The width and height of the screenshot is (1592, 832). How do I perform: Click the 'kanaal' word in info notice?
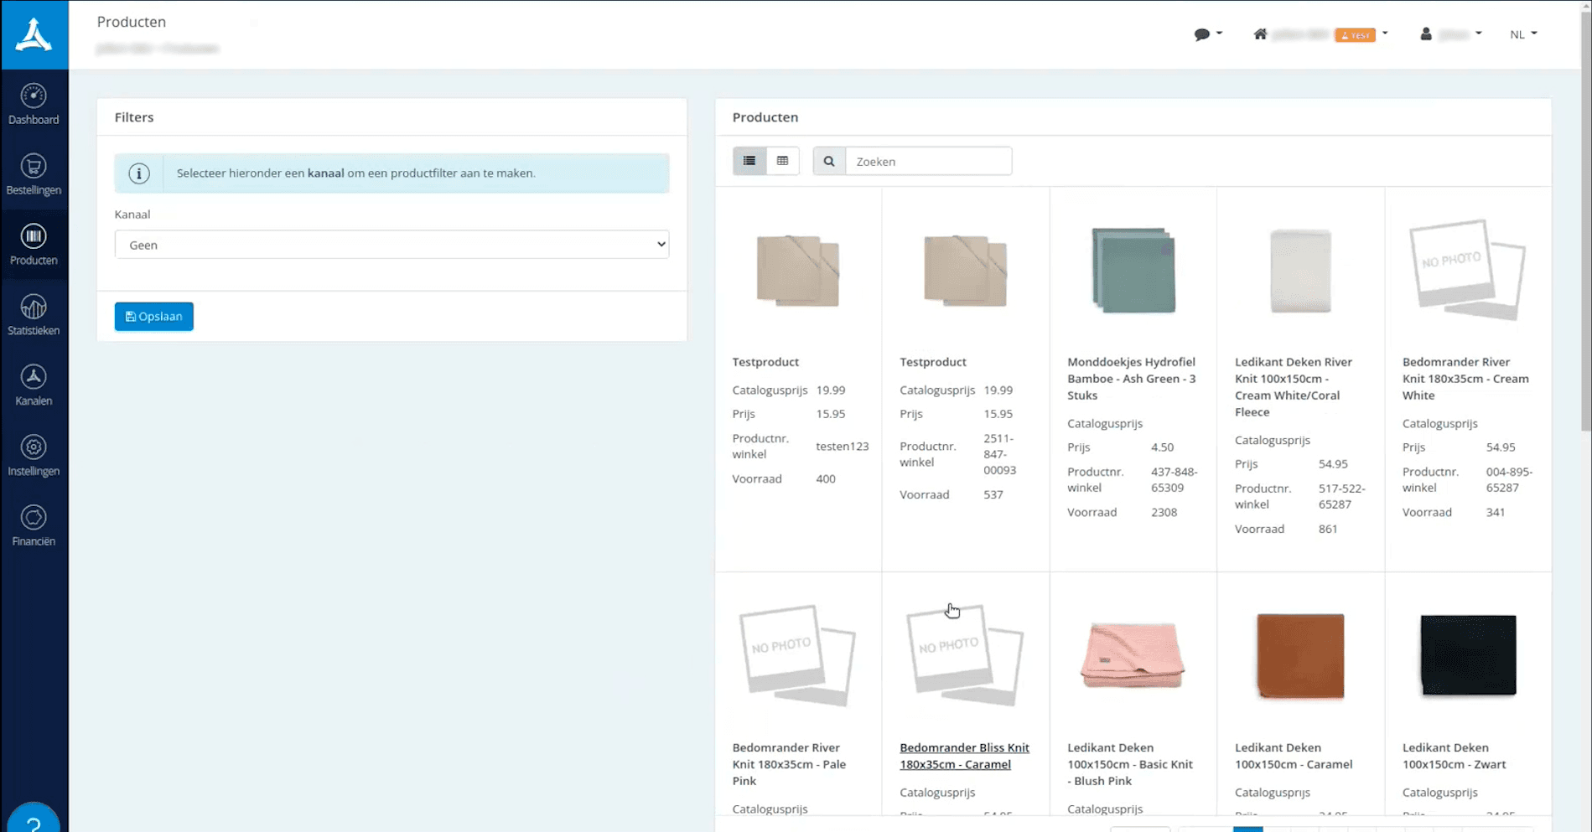coord(325,173)
